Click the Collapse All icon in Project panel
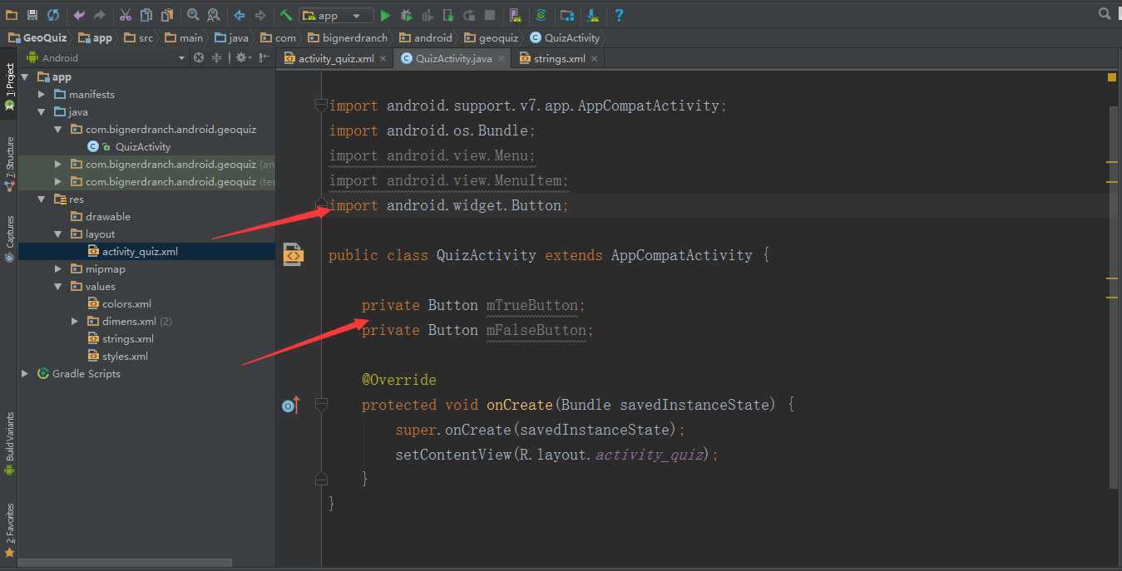1122x571 pixels. (x=217, y=57)
